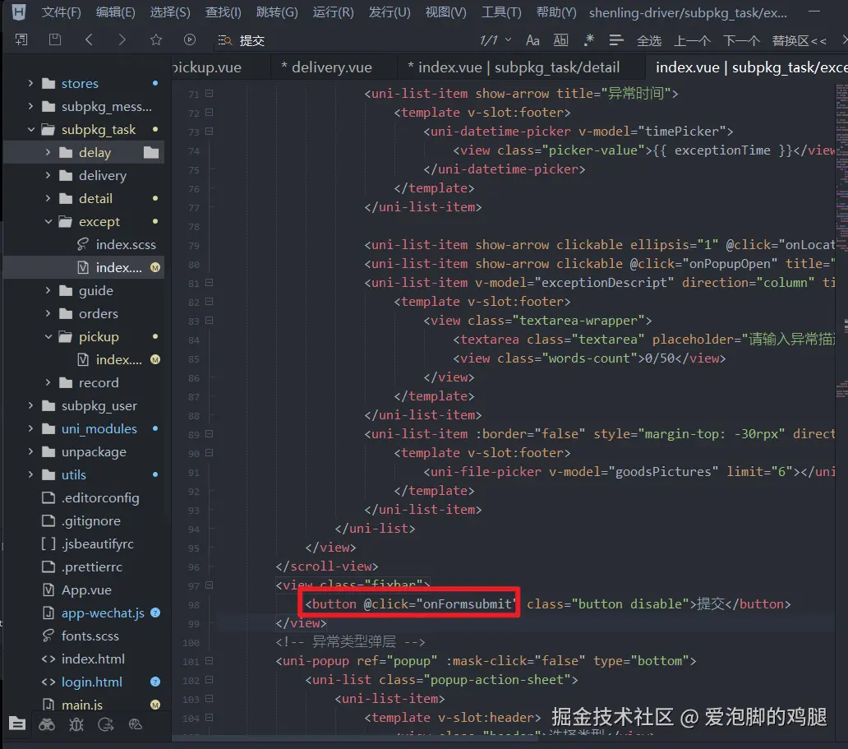Open the bug debug panel icon
The width and height of the screenshot is (848, 749).
click(x=76, y=724)
